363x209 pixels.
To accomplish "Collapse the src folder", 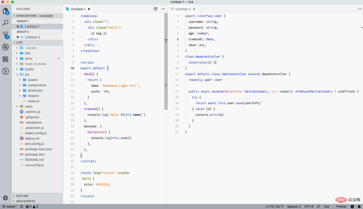I will [x=17, y=75].
